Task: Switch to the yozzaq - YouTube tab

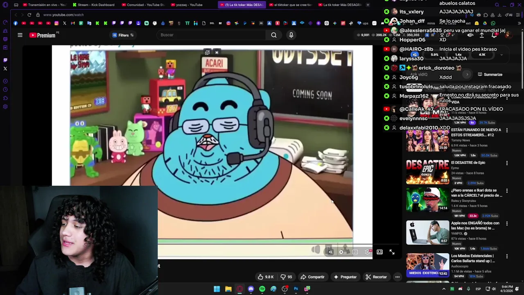Action: 192,5
